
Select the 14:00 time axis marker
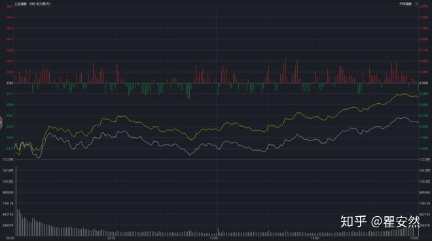[315, 238]
